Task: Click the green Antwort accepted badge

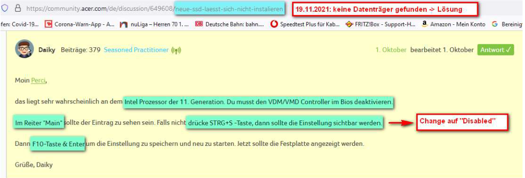Action: tap(496, 50)
